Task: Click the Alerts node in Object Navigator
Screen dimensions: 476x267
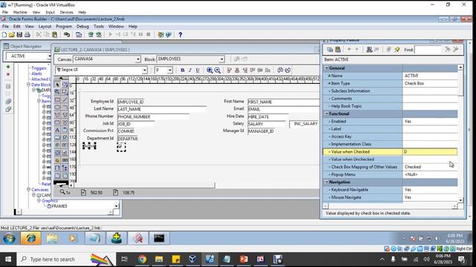Action: point(36,73)
